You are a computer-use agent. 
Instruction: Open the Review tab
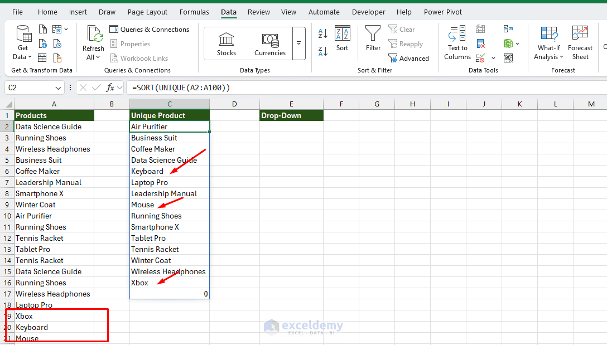tap(259, 12)
